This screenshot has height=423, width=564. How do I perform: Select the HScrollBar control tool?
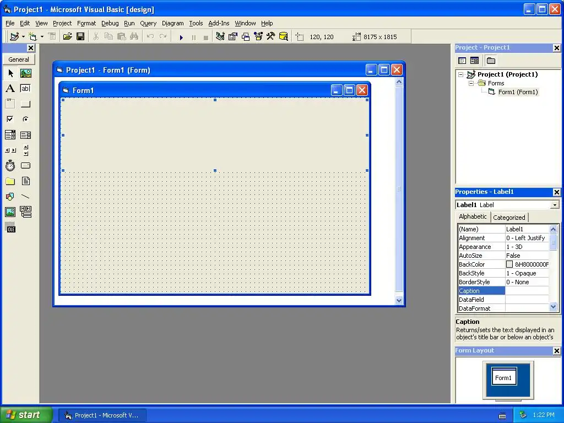[x=10, y=150]
